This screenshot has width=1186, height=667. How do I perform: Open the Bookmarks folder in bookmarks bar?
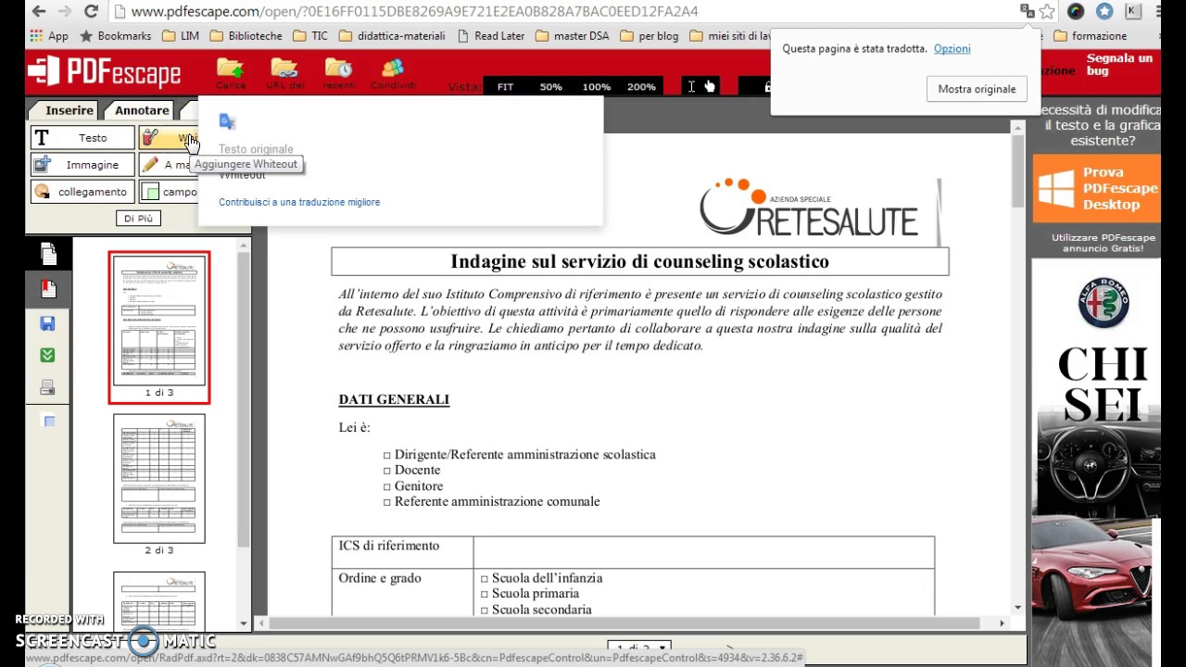pyautogui.click(x=115, y=36)
